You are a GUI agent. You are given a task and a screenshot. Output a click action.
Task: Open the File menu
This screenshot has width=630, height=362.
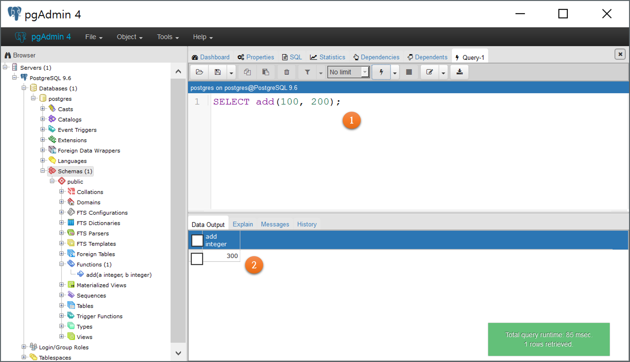(94, 37)
